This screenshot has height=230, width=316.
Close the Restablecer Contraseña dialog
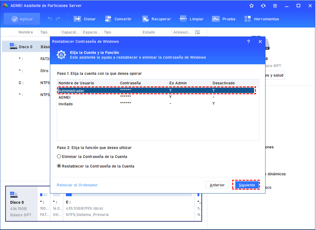tap(260, 42)
